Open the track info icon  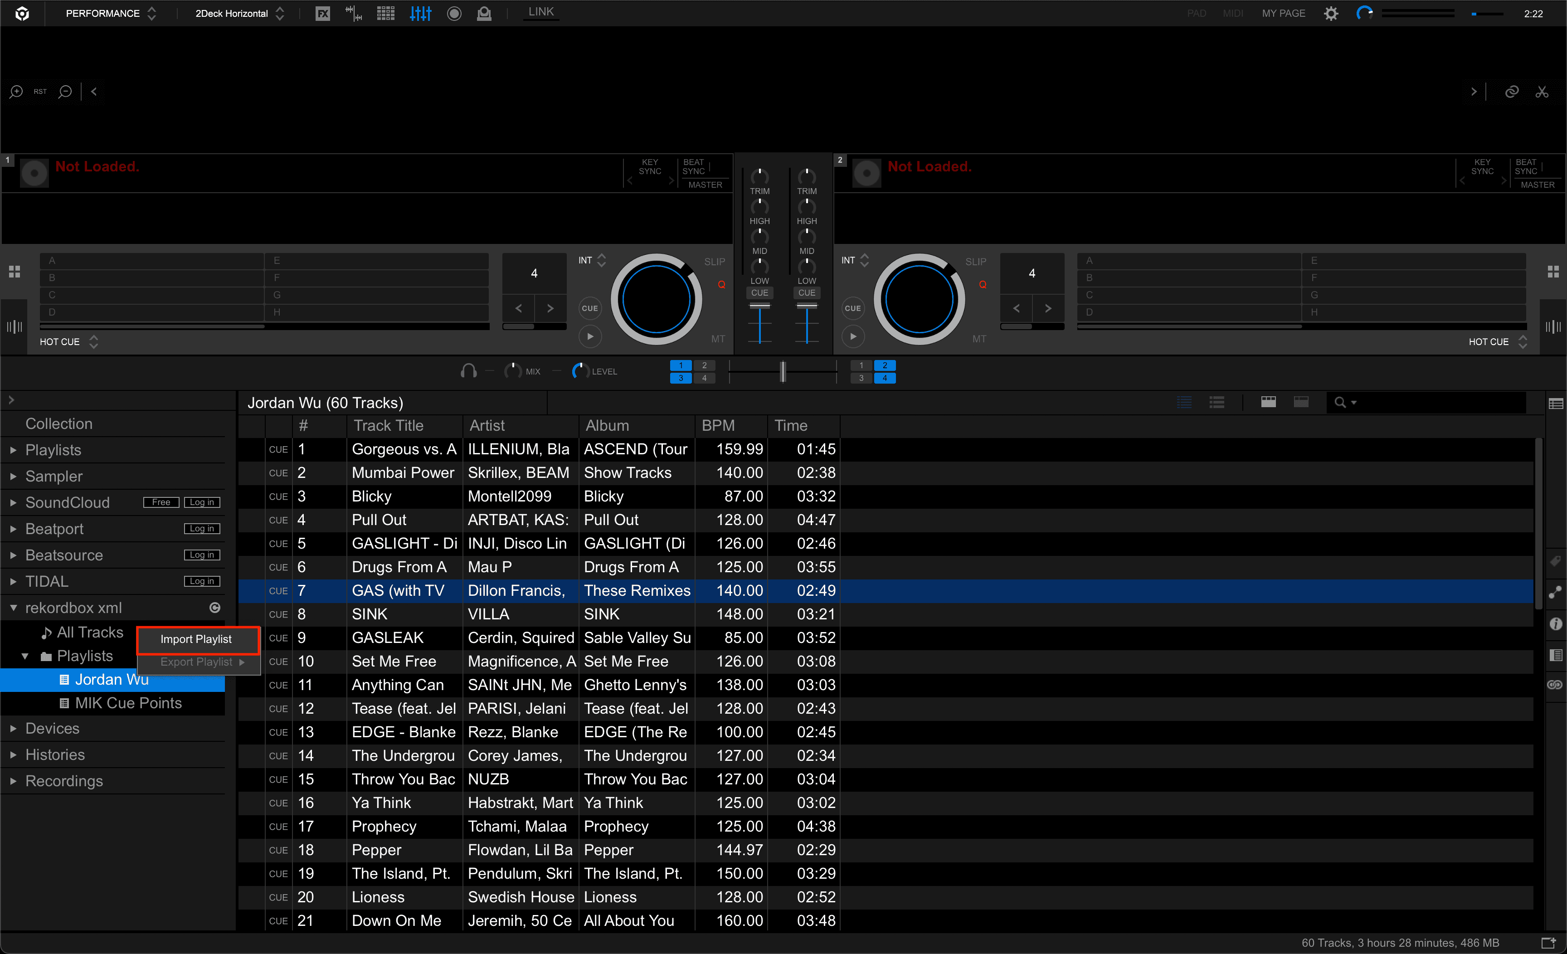(x=1556, y=624)
